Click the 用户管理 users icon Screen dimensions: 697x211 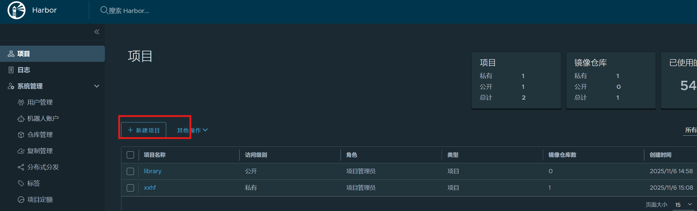pyautogui.click(x=21, y=102)
